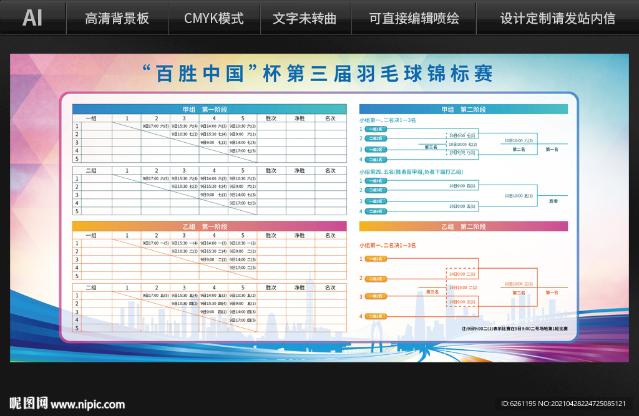Screen dimensions: 639x416
Task: Click the AI label in the top banner
Action: point(32,18)
